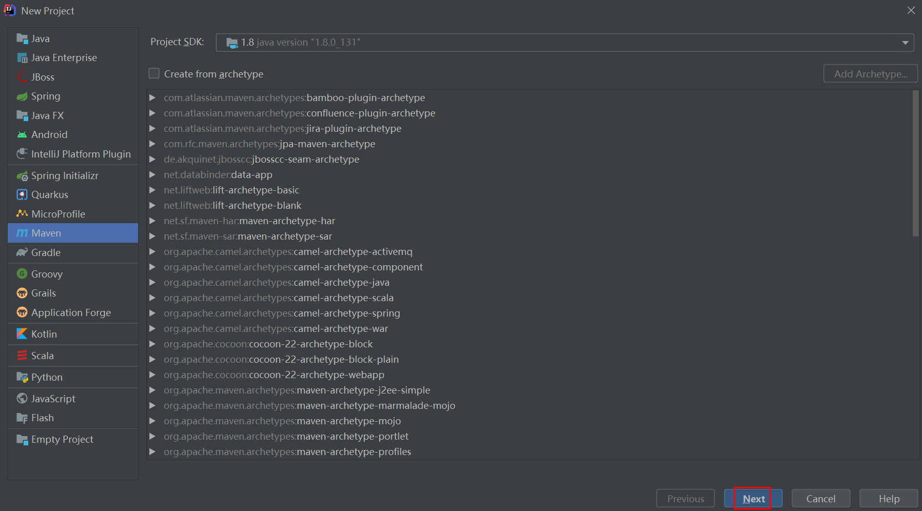The height and width of the screenshot is (511, 922).
Task: Expand jbosscc-seam-archetype node
Action: (x=152, y=159)
